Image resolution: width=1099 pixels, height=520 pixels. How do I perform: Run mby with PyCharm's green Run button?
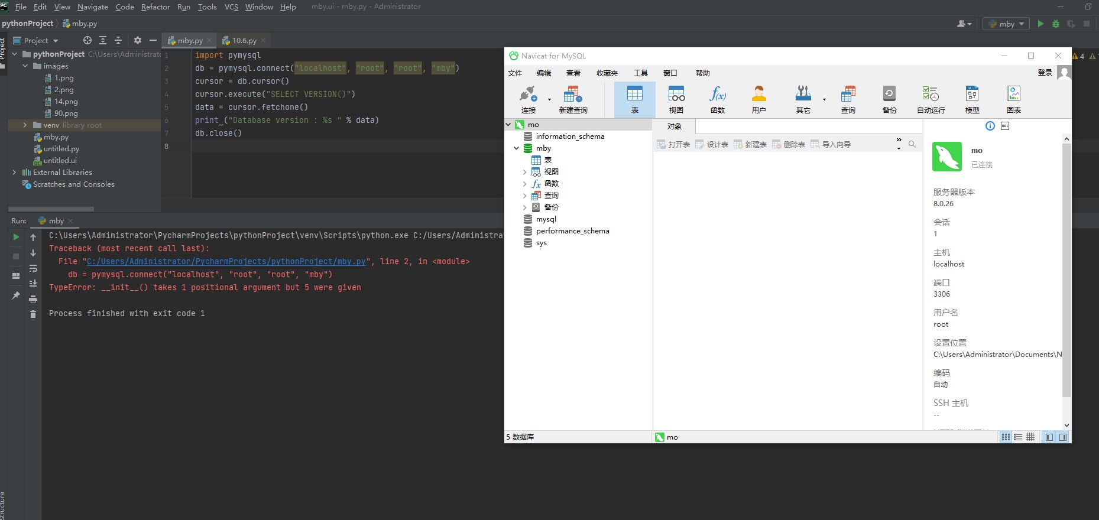[1040, 24]
